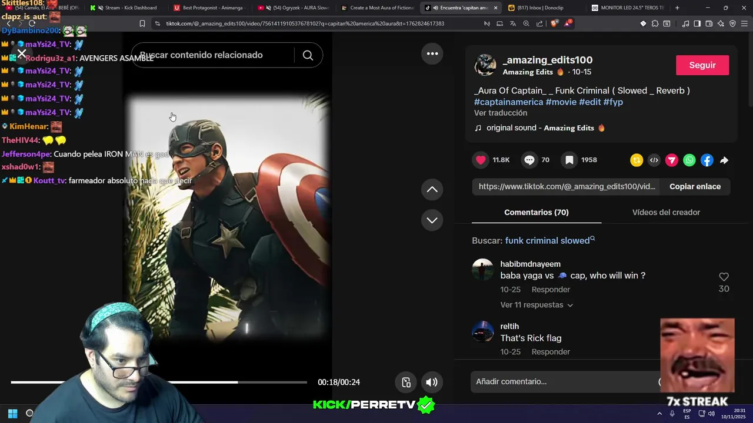The image size is (753, 423).
Task: Switch the ESP ES keyboard language indicator
Action: 687,414
